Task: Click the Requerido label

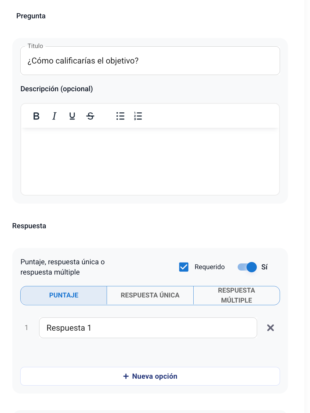Action: (210, 267)
